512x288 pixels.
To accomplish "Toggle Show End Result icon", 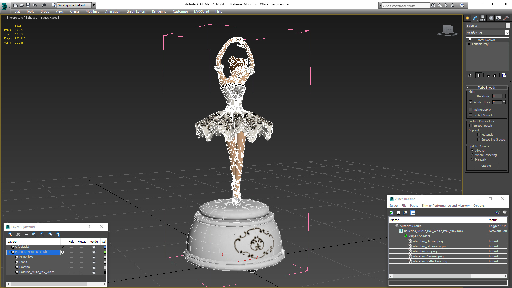I will (479, 75).
